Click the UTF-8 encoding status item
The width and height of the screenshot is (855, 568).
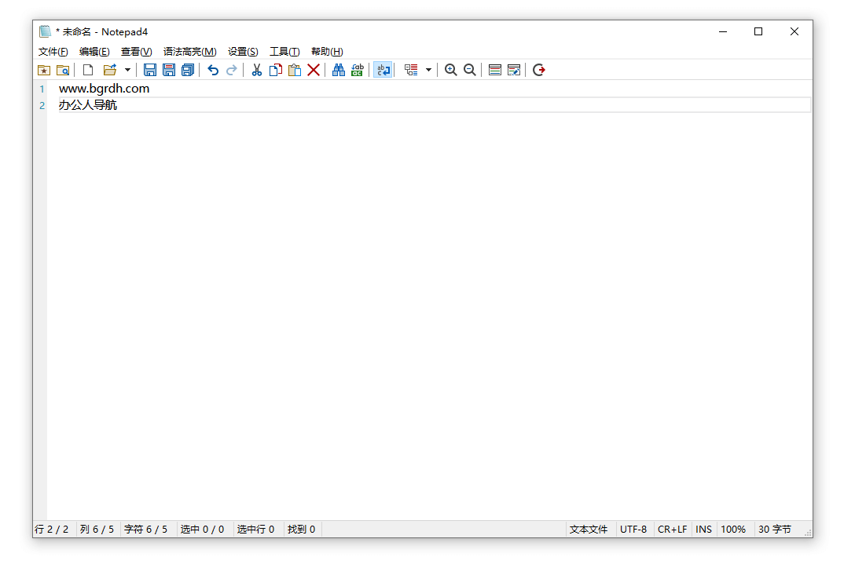(x=633, y=529)
